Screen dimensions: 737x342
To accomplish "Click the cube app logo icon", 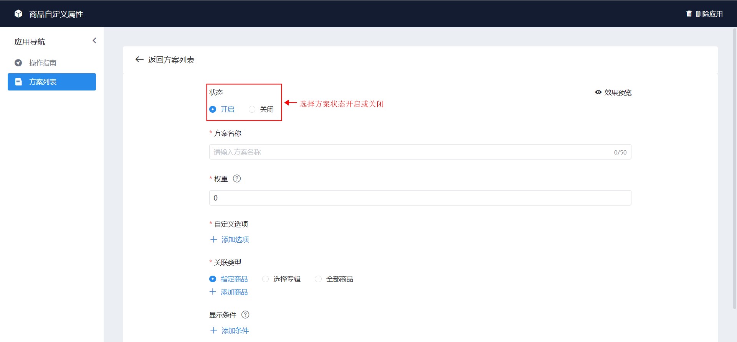I will [x=18, y=14].
